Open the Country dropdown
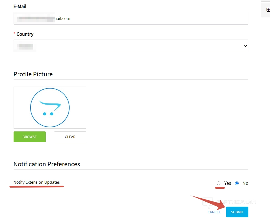The height and width of the screenshot is (223, 270). point(131,46)
